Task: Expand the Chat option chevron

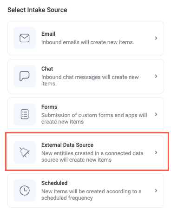Action: 156,76
